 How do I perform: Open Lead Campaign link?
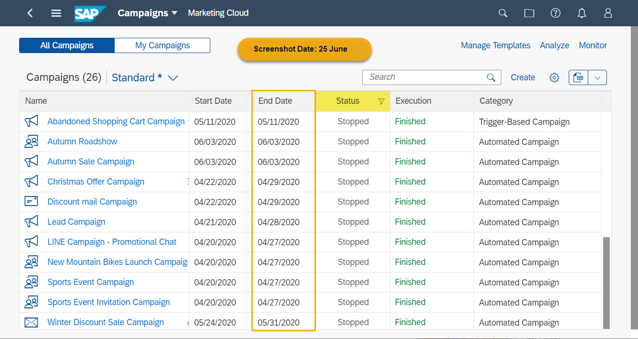(76, 222)
